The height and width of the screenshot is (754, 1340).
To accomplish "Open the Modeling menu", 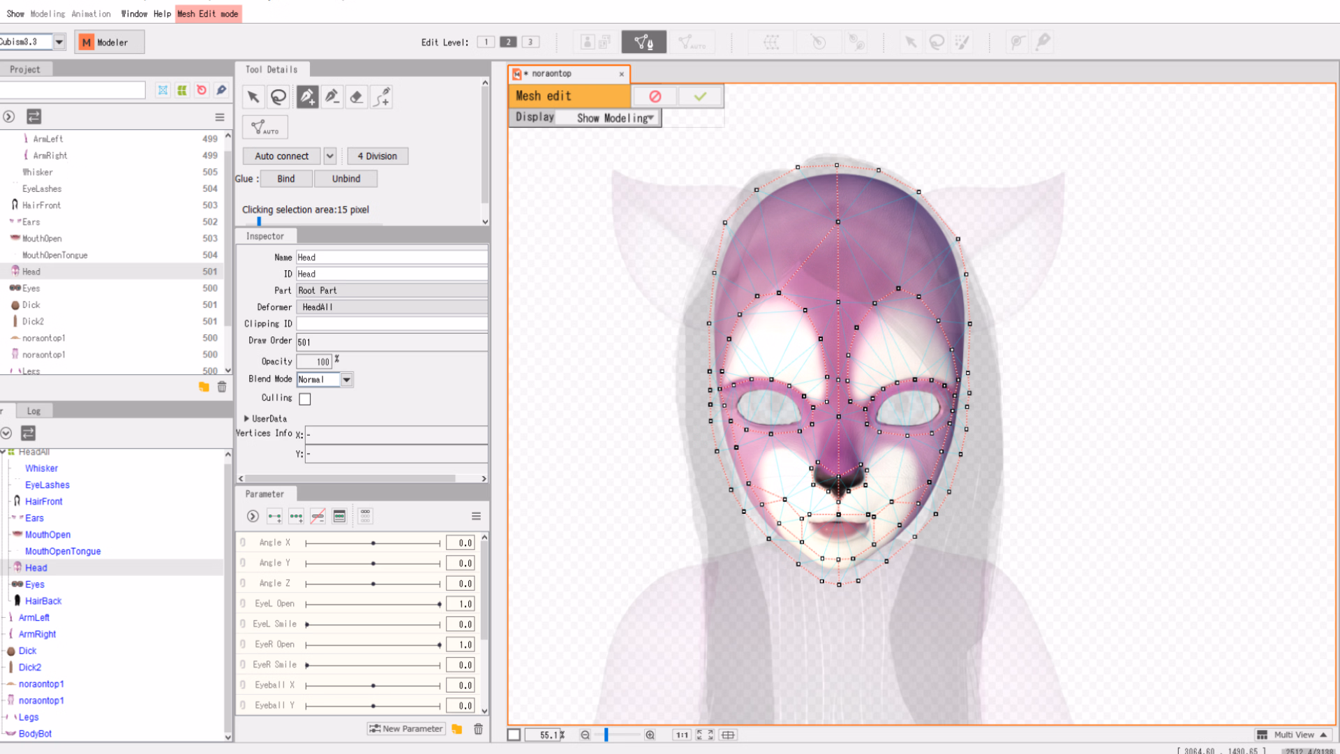I will pyautogui.click(x=47, y=14).
